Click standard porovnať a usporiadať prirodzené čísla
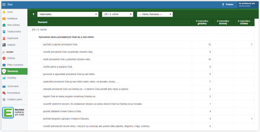 click(x=69, y=74)
